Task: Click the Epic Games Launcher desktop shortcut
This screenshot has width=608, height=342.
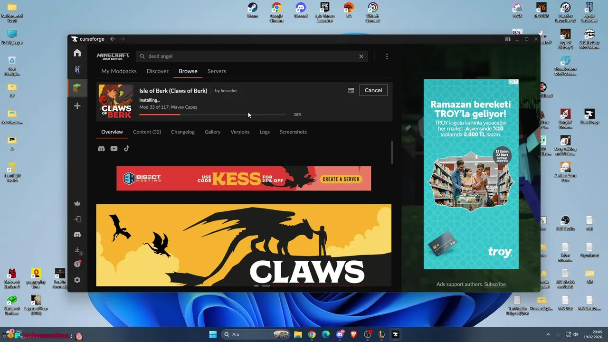Action: 324,12
